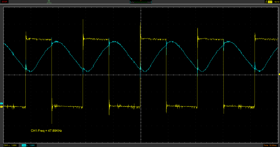Toggle the CH1 channel label in the bottom bar

6,145
